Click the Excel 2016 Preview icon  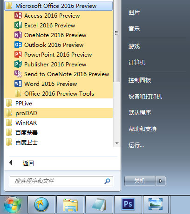(18, 25)
